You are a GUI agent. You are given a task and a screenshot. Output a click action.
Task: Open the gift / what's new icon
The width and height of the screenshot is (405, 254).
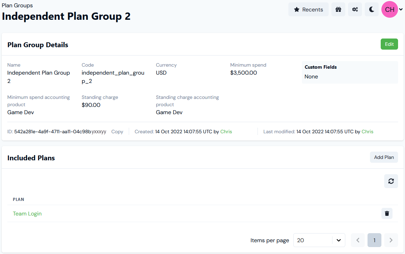pyautogui.click(x=338, y=9)
